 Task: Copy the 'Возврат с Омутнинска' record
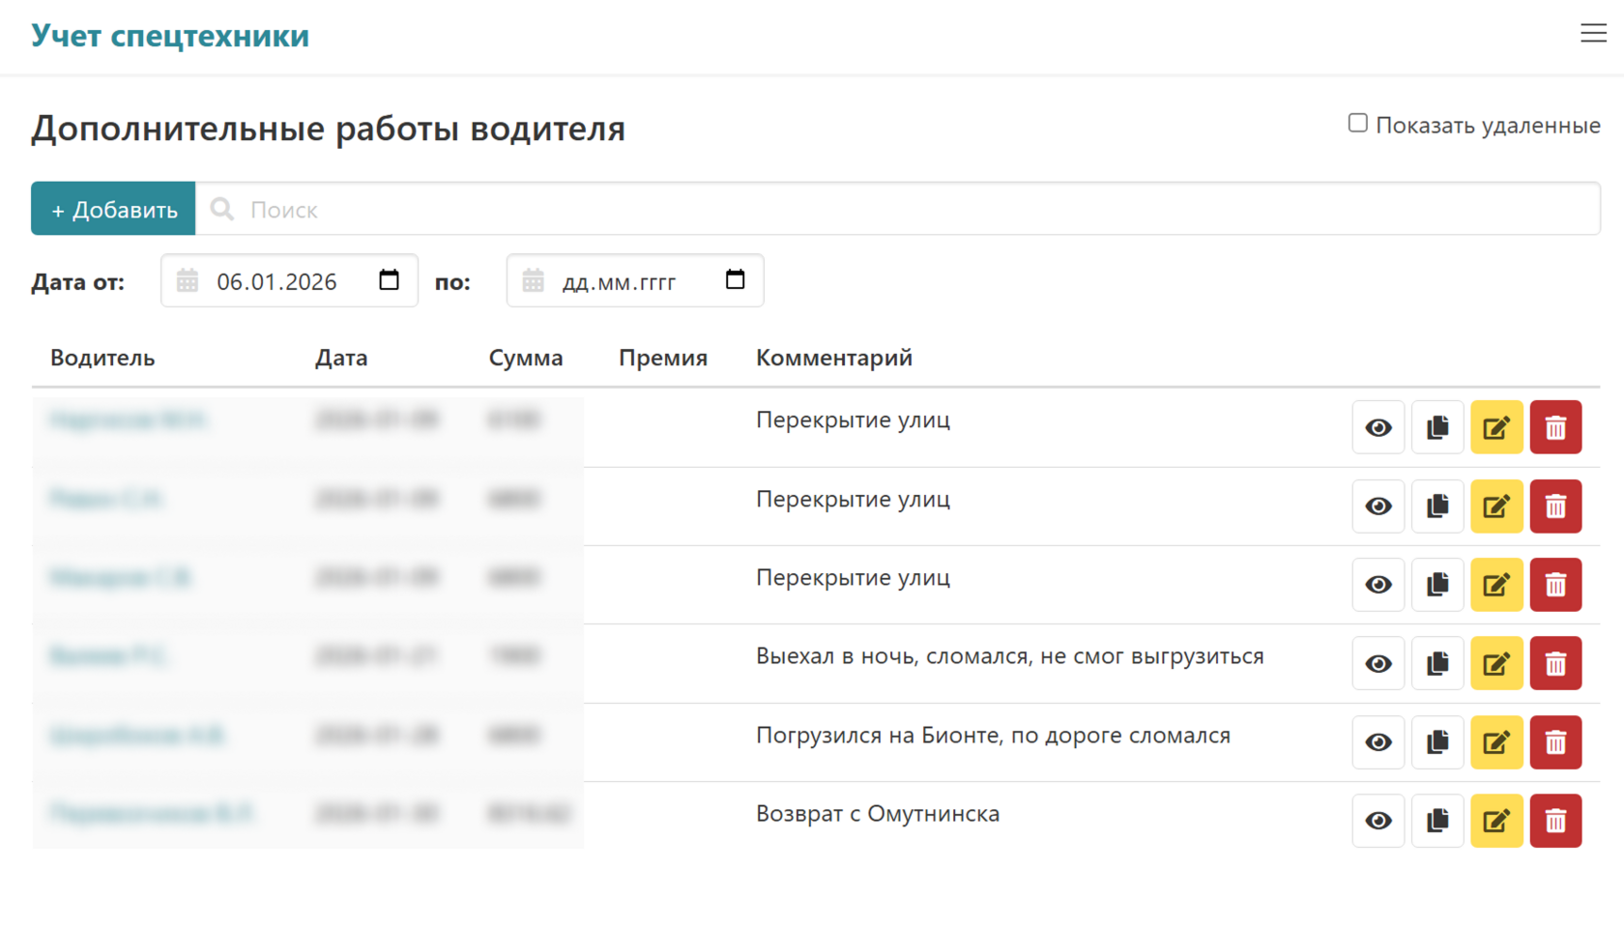[1437, 821]
